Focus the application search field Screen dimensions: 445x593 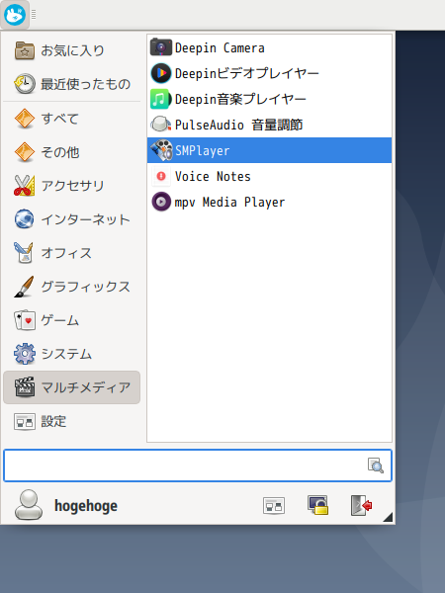(x=198, y=466)
